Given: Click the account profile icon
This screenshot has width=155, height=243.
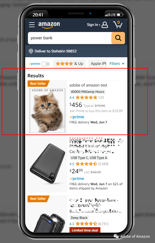Looking at the screenshot, I should [x=105, y=25].
